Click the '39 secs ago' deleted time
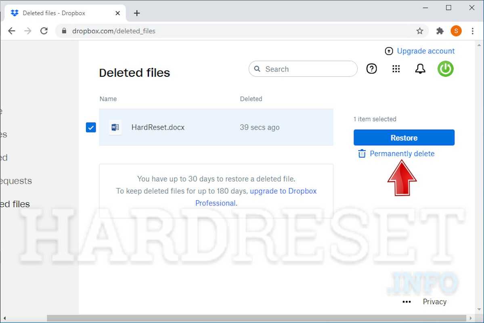This screenshot has width=484, height=323. pyautogui.click(x=260, y=127)
